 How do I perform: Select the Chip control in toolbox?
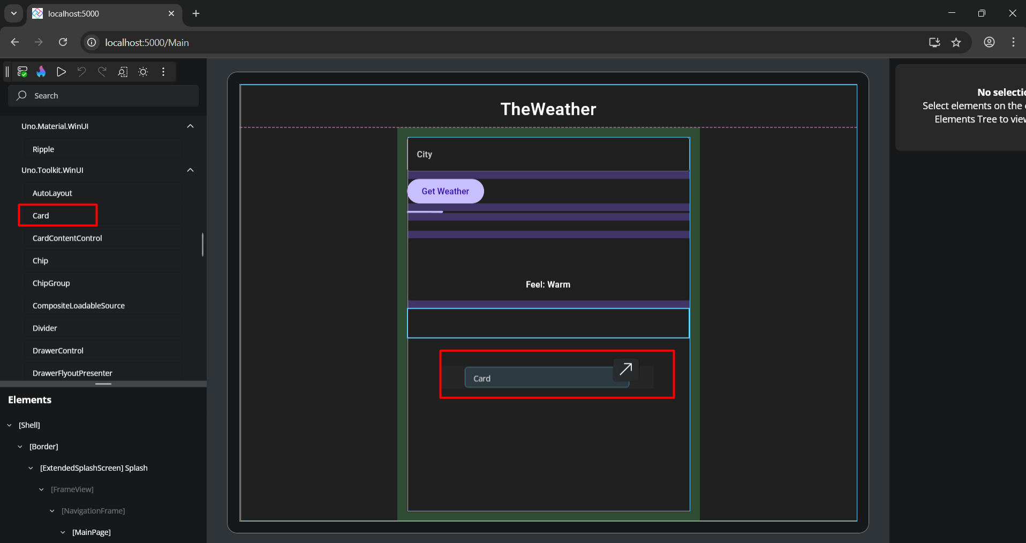pyautogui.click(x=40, y=261)
